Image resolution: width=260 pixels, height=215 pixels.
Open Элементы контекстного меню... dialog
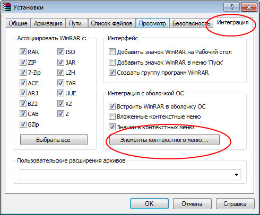click(x=164, y=140)
